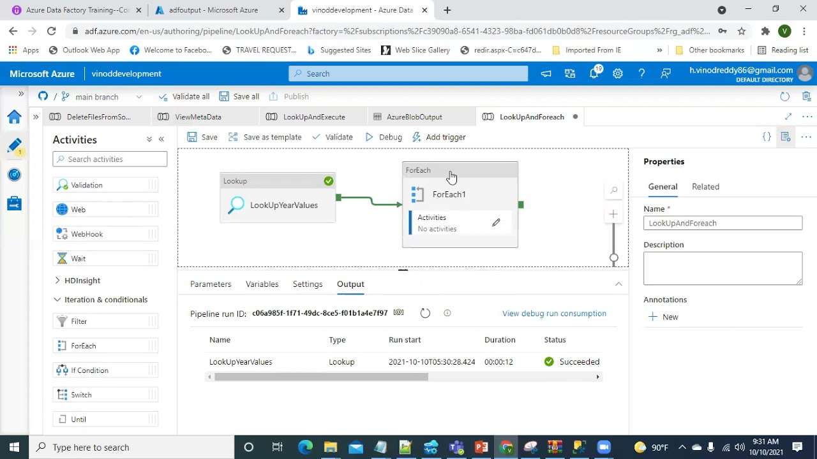Open the Output tab
Screen dimensions: 817x459
point(350,284)
